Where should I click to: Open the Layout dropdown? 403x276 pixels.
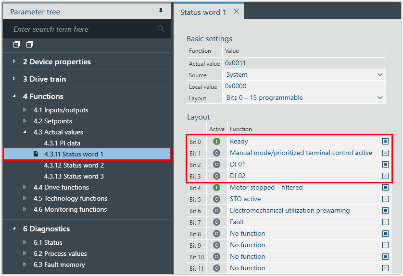click(380, 98)
